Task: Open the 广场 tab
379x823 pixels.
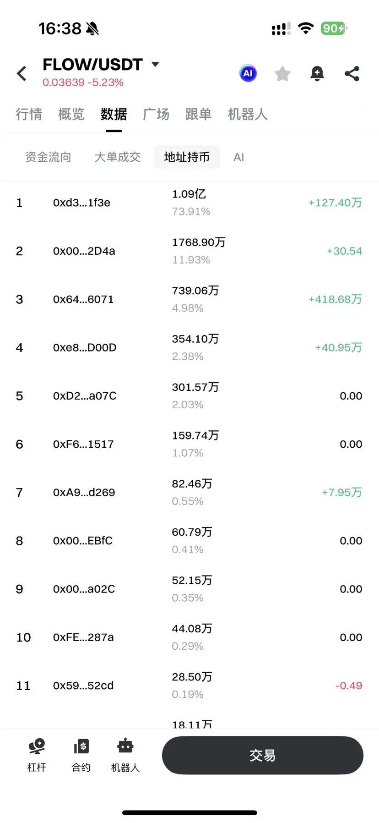Action: coord(156,114)
